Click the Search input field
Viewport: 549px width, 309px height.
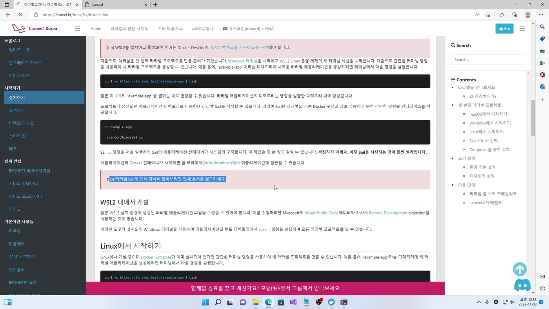pyautogui.click(x=488, y=60)
